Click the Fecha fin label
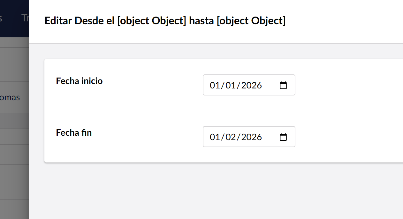 coord(74,133)
